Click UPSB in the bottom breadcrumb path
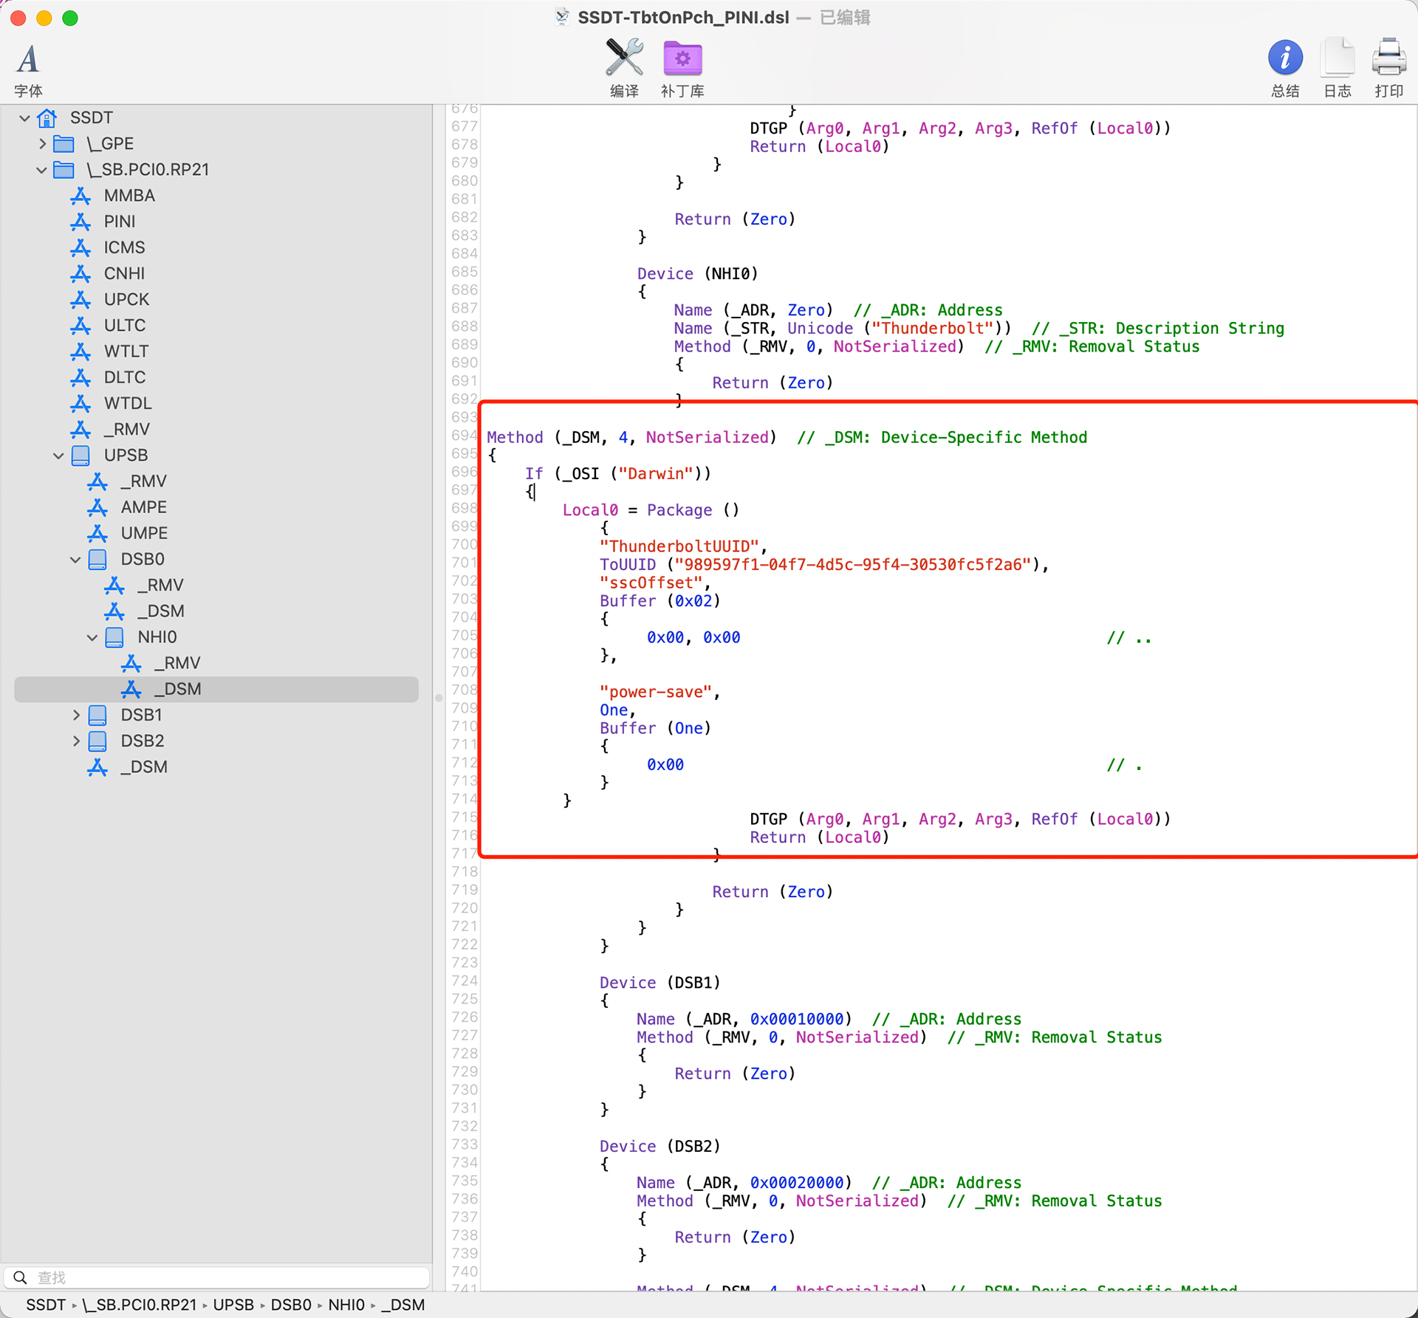The image size is (1418, 1318). coord(233,1305)
